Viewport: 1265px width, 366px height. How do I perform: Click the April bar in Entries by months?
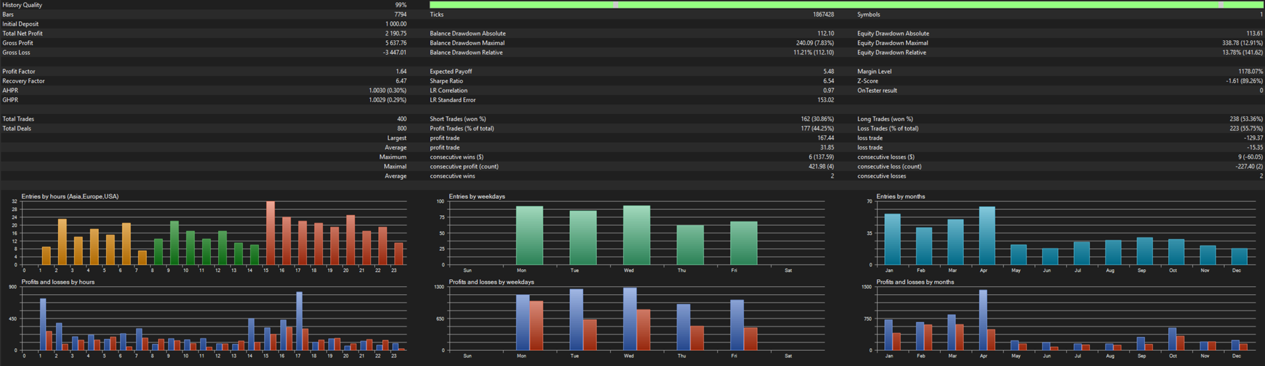coord(986,236)
